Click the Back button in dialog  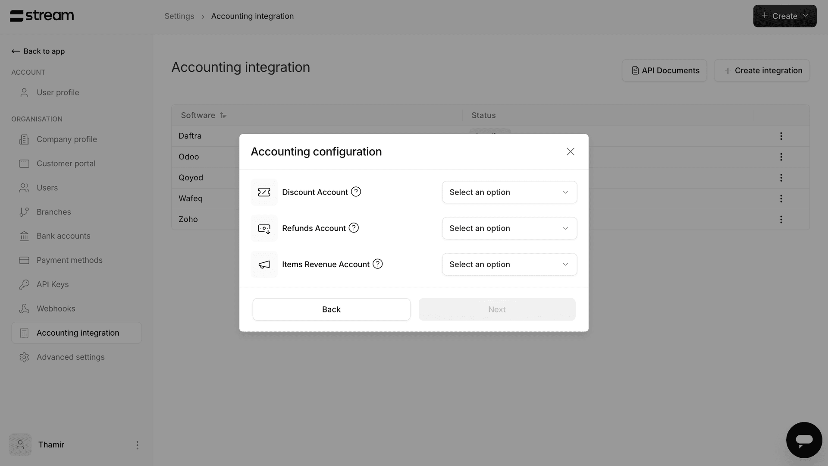331,309
